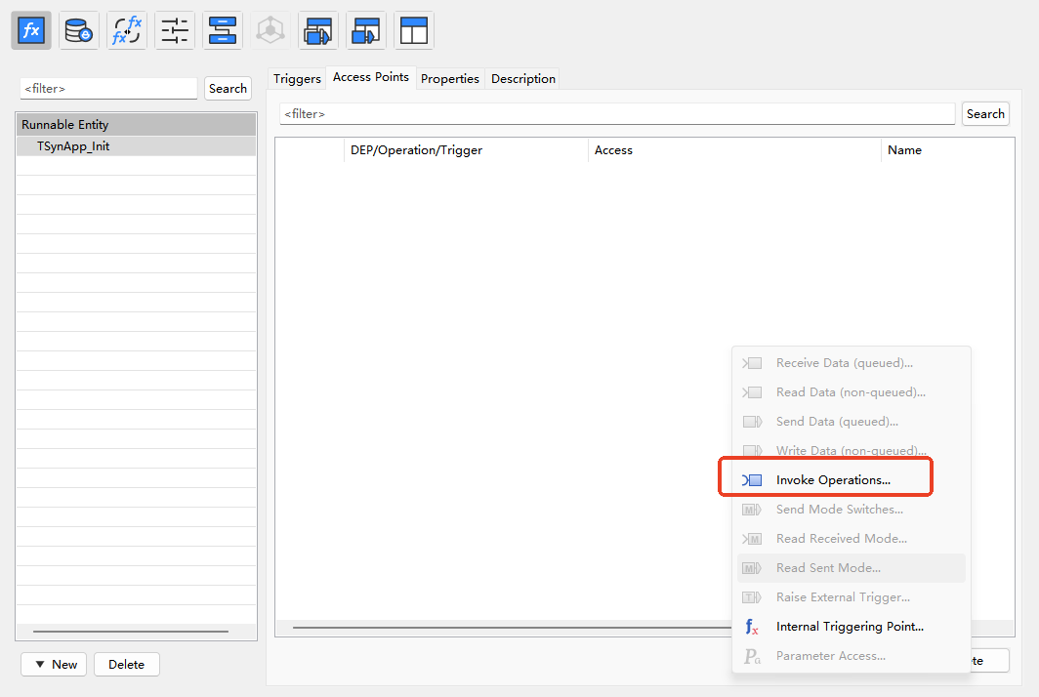Screen dimensions: 1039x697
Task: Switch to the Description tab
Action: 522,79
